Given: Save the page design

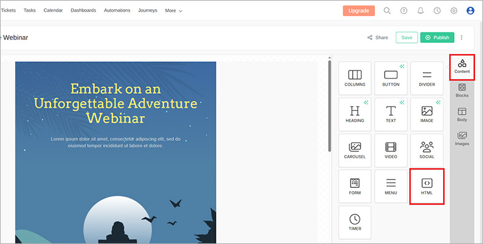Looking at the screenshot, I should 407,37.
